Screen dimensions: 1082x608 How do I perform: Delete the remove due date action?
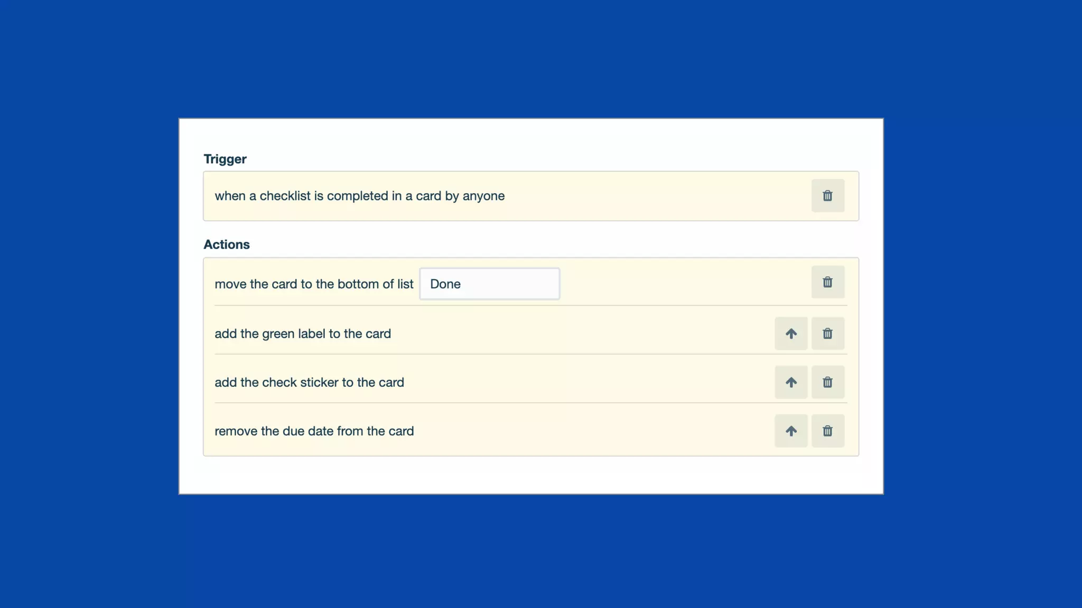coord(827,431)
